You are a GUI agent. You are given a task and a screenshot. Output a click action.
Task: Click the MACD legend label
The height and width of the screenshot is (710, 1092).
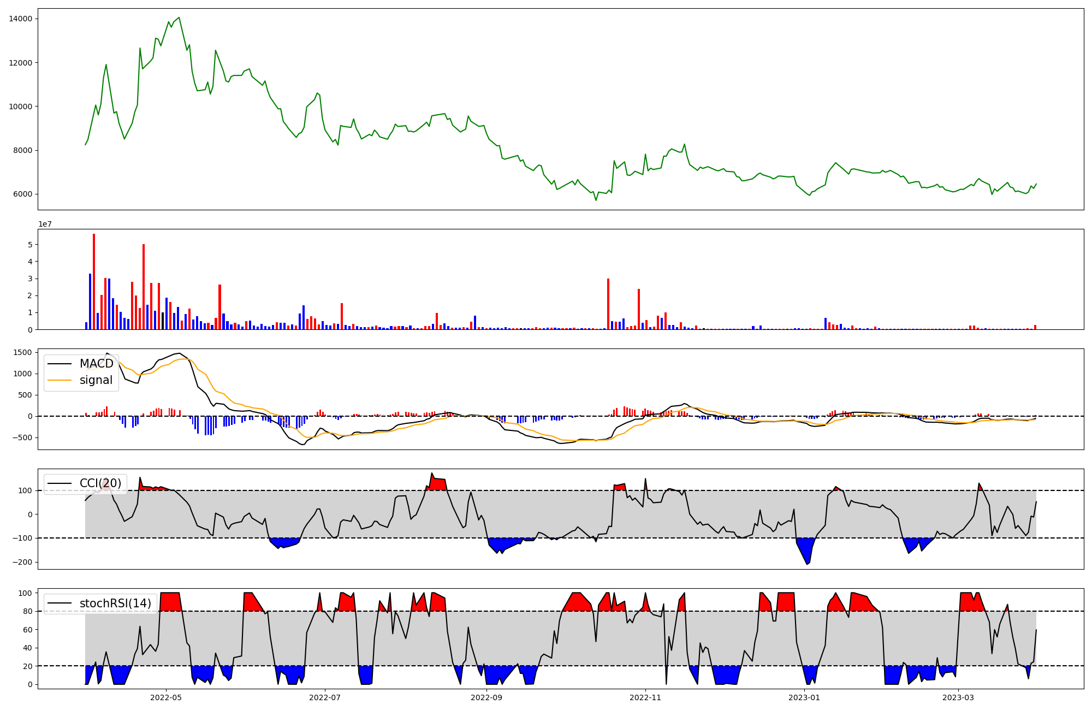[x=96, y=364]
